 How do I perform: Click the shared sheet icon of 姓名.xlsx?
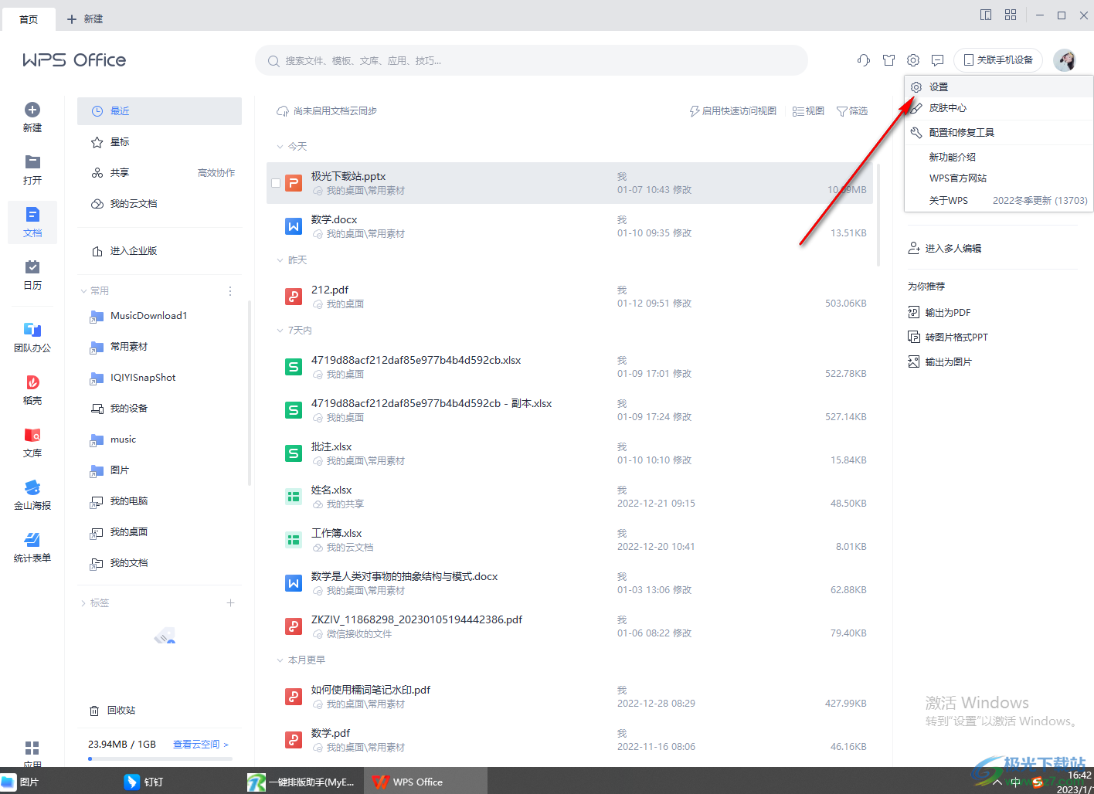(x=294, y=497)
